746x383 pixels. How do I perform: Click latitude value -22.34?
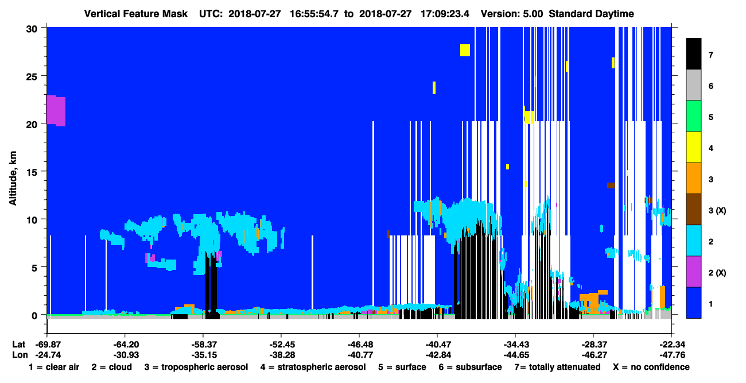pos(671,345)
